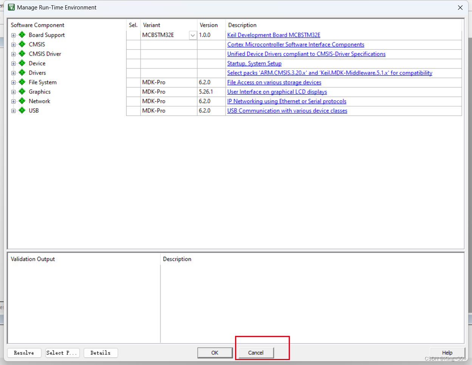Click the Sel. column header

(133, 25)
